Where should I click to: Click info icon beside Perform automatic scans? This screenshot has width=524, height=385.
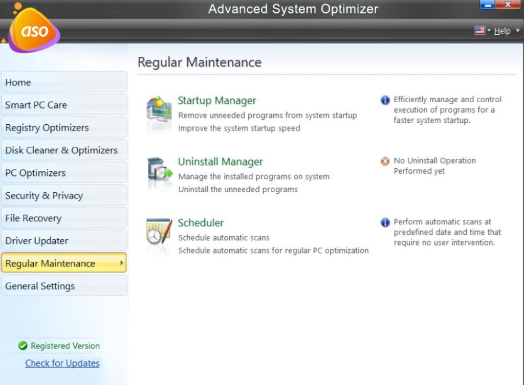pos(385,222)
